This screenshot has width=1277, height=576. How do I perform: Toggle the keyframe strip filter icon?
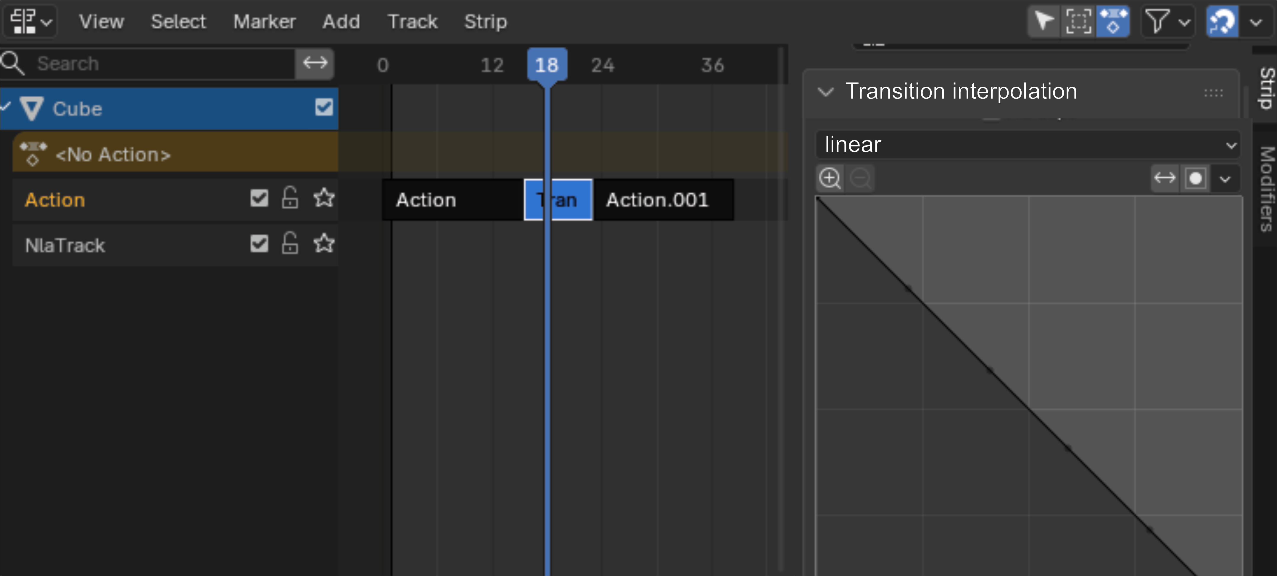1113,21
